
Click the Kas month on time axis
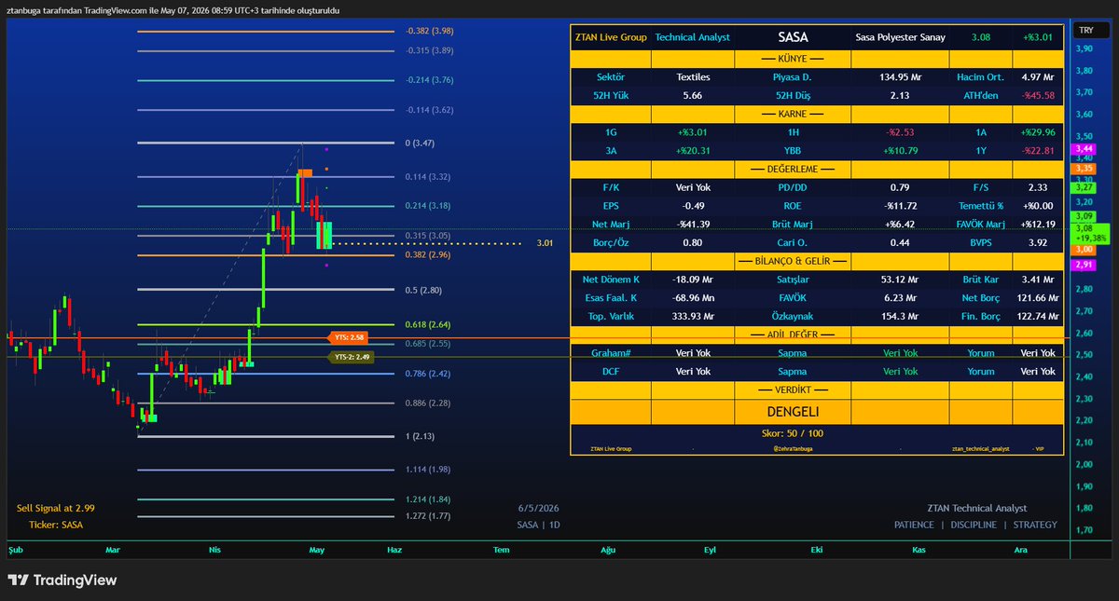point(920,550)
